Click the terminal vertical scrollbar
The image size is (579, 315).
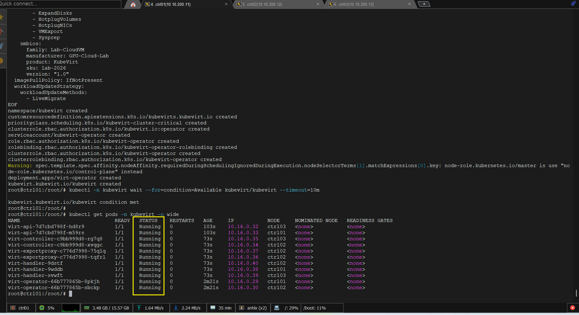click(576, 293)
